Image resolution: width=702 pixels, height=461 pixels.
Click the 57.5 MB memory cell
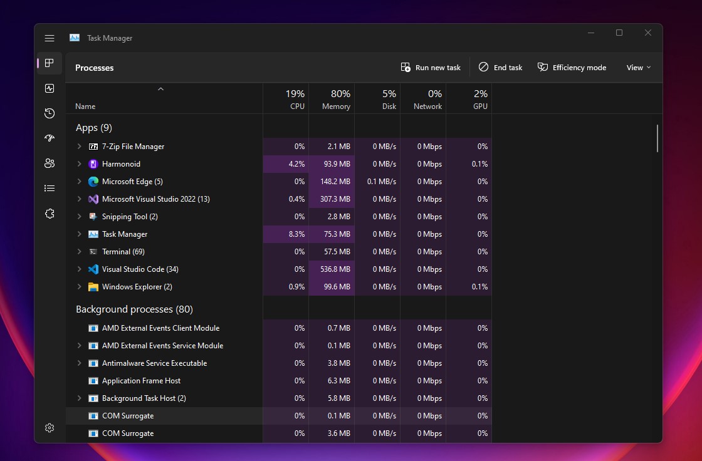click(x=332, y=252)
